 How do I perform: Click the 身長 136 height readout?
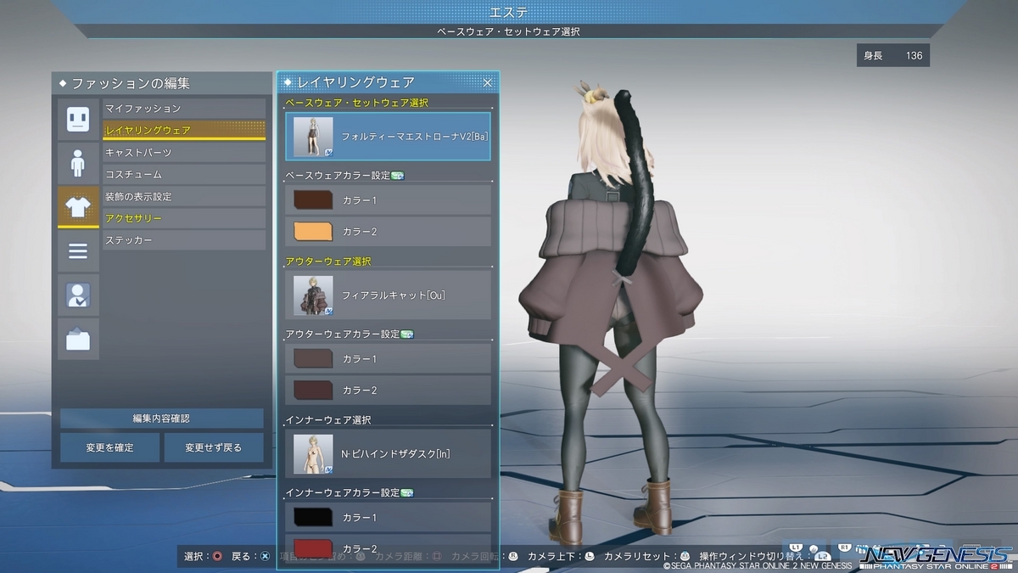pyautogui.click(x=893, y=56)
